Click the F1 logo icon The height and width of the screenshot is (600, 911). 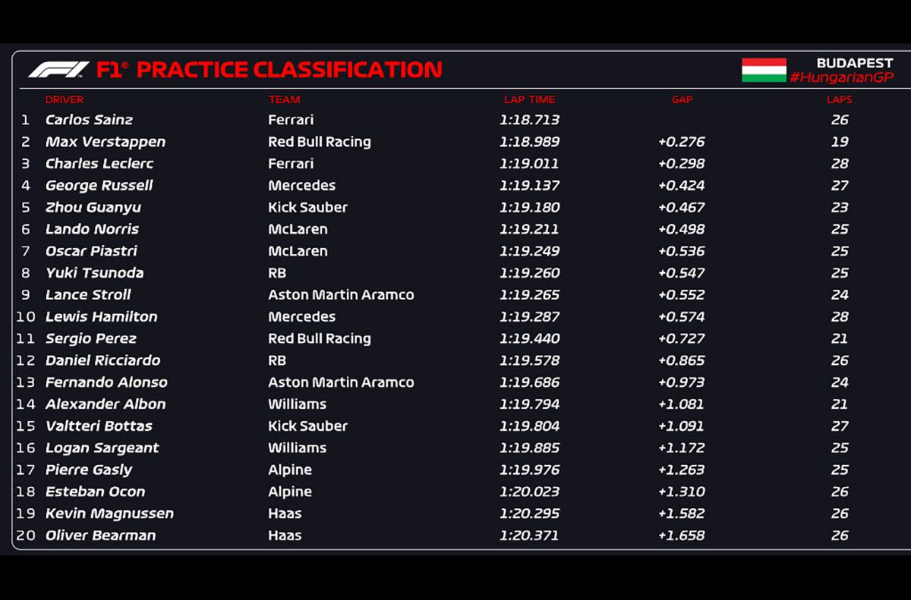click(58, 70)
